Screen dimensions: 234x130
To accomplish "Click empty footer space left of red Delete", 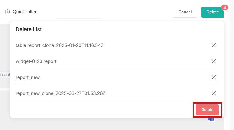I will point(101,110).
